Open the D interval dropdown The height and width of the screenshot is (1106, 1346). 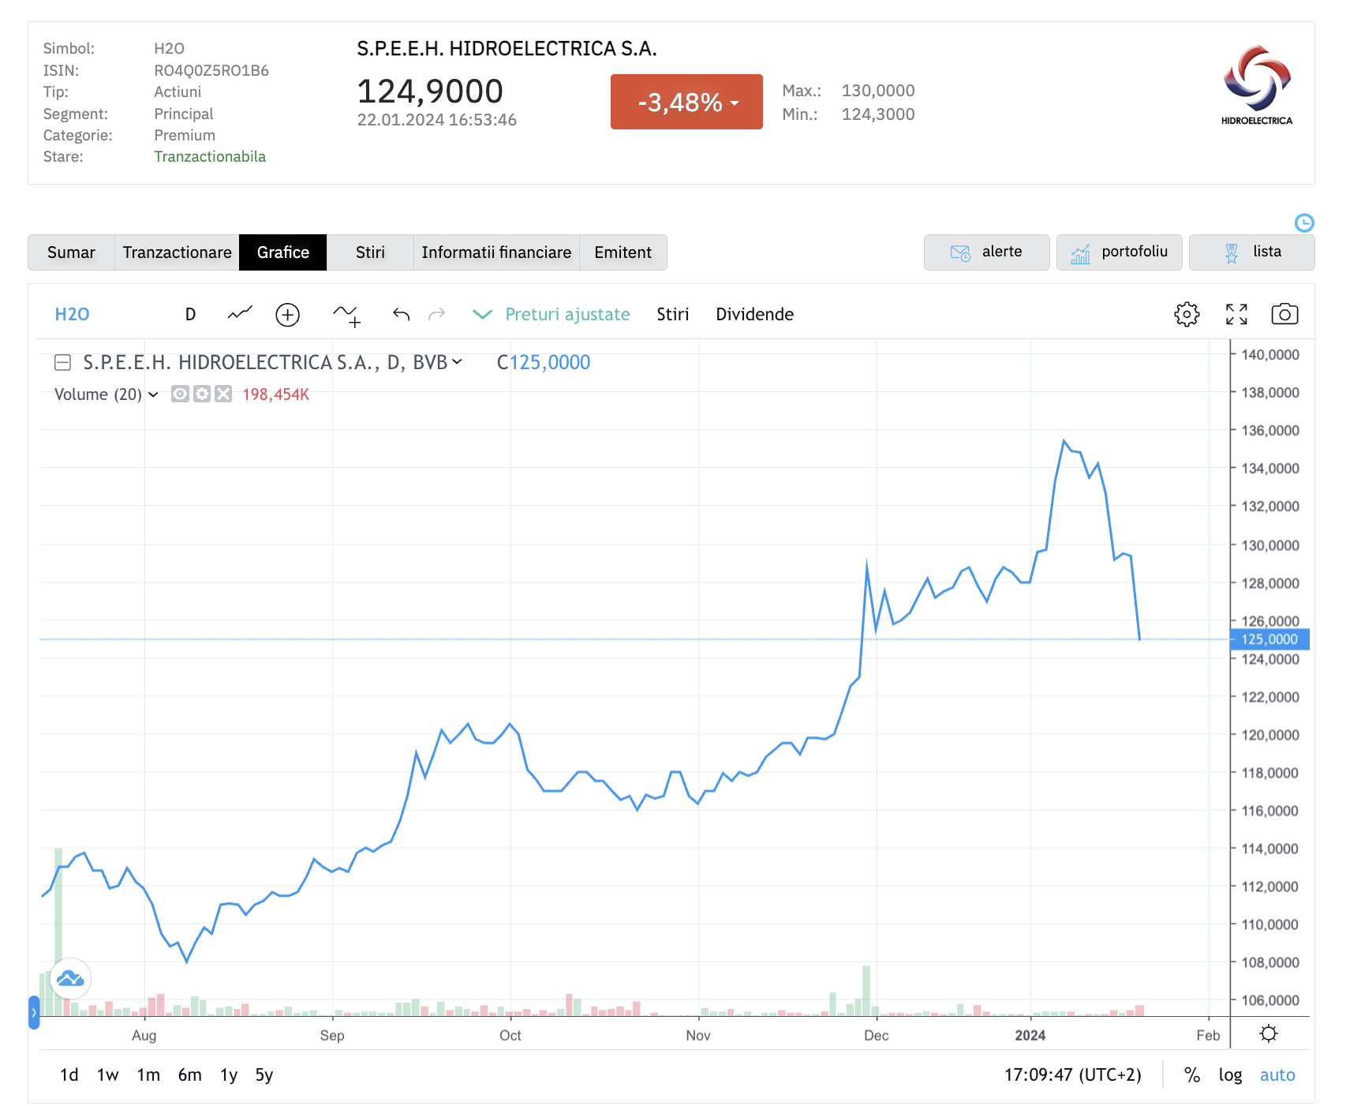190,314
